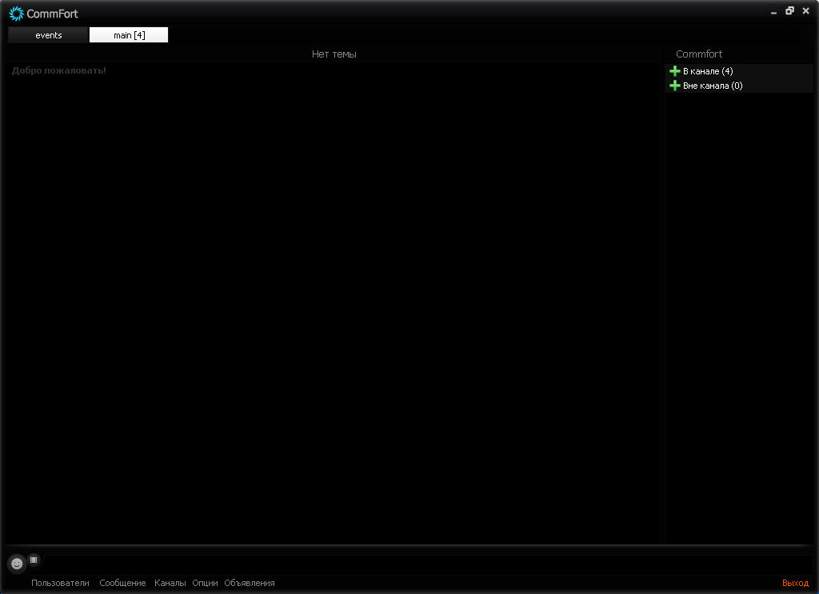The width and height of the screenshot is (819, 594).
Task: Open the Каналы menu
Action: pos(170,583)
